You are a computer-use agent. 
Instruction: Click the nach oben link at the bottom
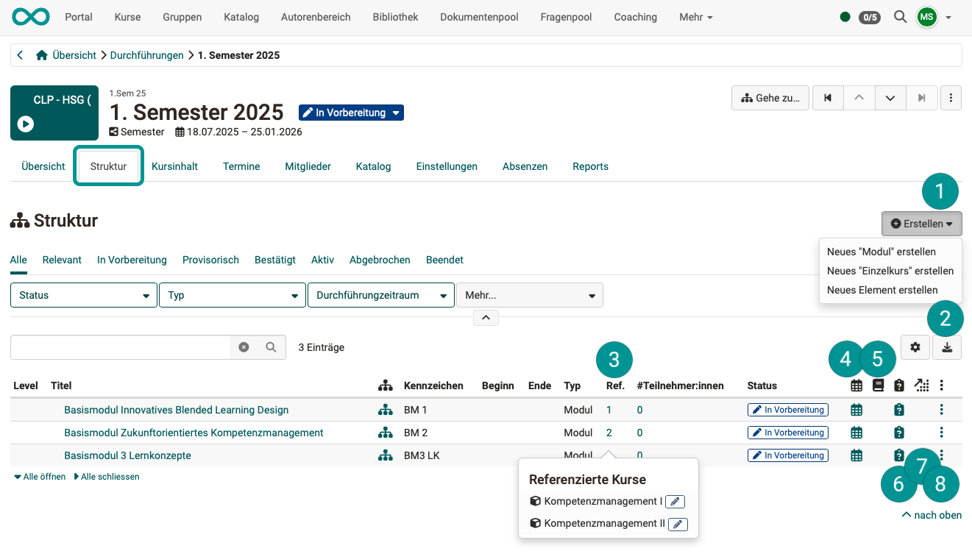point(932,515)
